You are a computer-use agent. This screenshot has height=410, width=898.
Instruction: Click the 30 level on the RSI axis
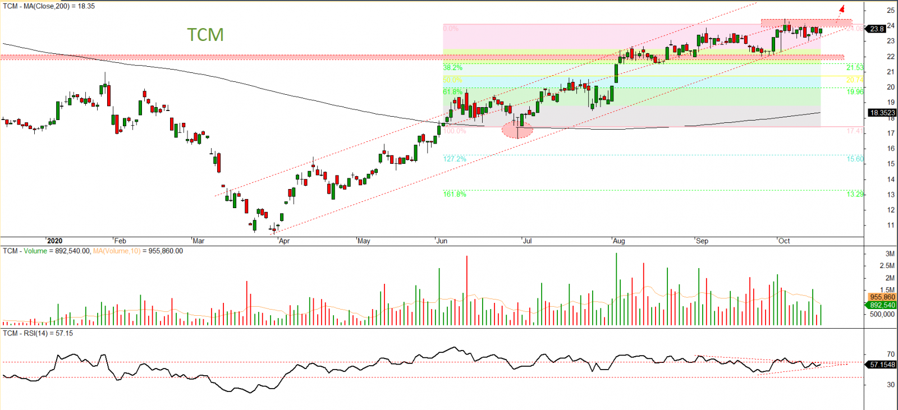(x=891, y=385)
